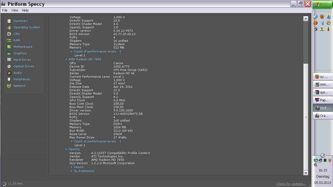Click the BIOS Version '62.77.2F.00.10'
333x187 pixels.
click(124, 34)
